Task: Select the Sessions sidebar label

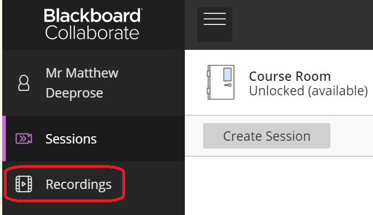Action: (x=71, y=139)
